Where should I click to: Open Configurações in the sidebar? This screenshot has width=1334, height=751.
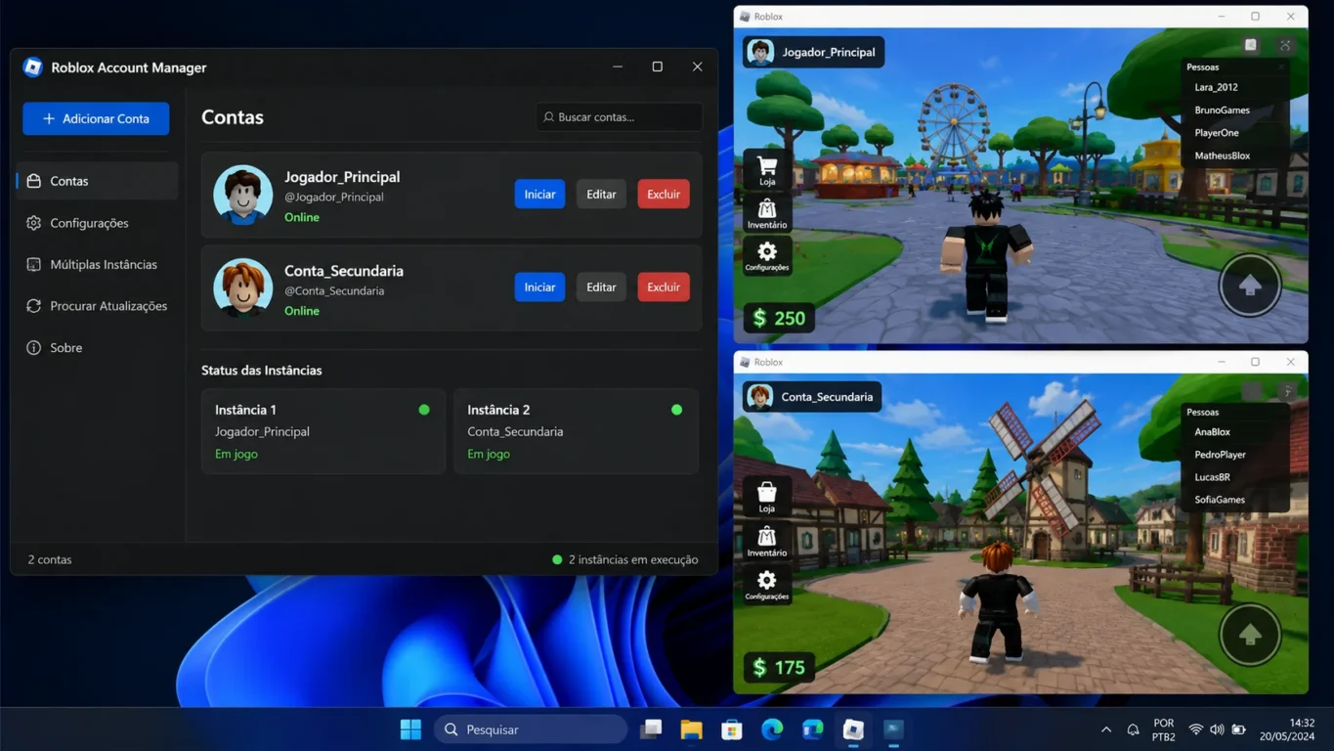click(x=97, y=223)
